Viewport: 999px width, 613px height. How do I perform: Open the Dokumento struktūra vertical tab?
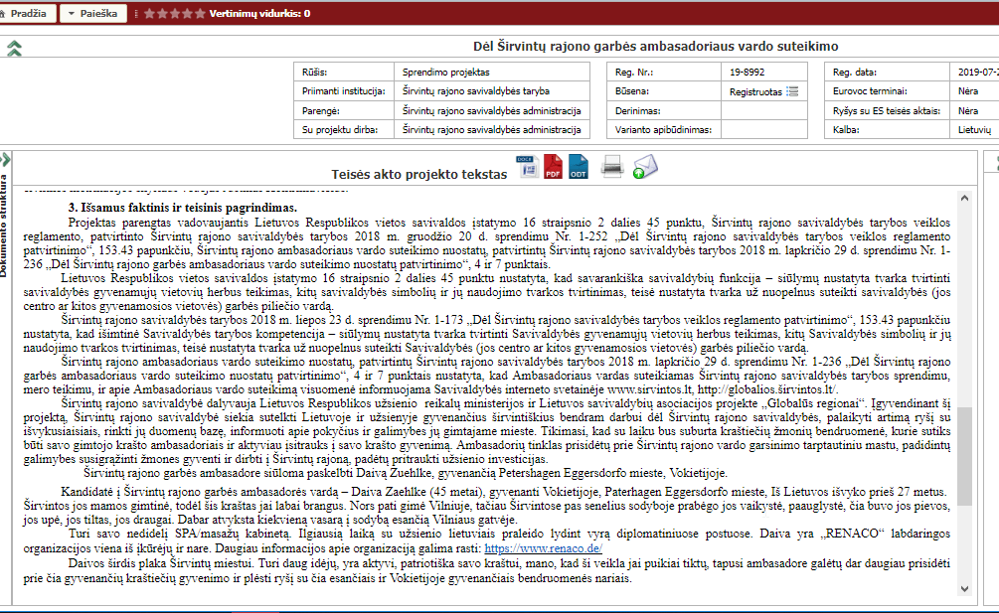click(x=5, y=227)
